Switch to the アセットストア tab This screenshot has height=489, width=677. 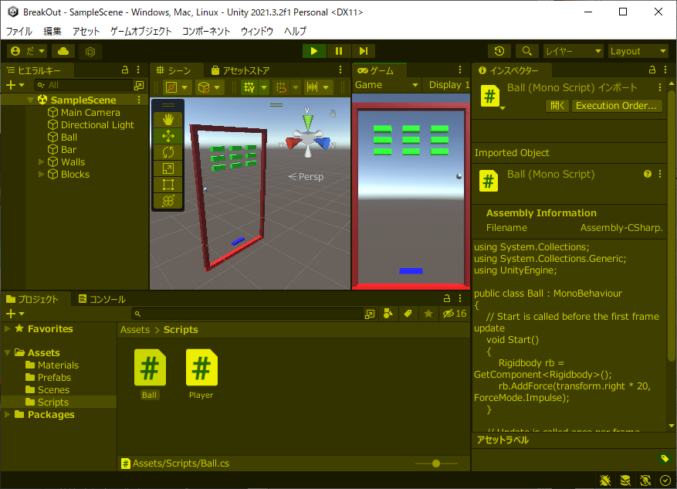(x=241, y=70)
